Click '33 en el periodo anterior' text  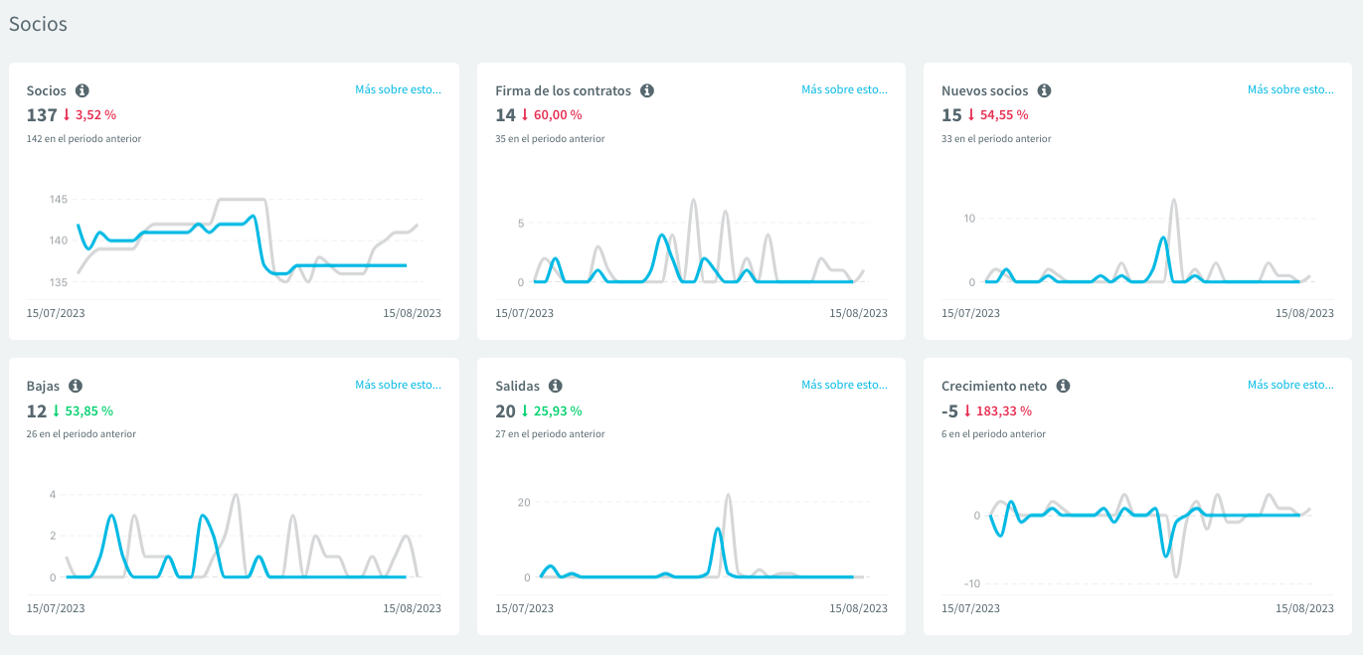(996, 139)
